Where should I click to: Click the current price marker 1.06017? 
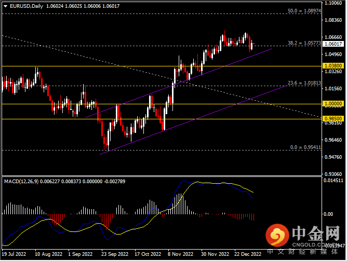click(332, 45)
